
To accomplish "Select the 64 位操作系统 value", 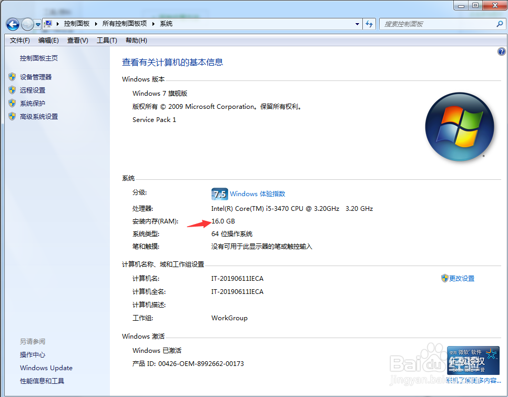I will click(231, 234).
